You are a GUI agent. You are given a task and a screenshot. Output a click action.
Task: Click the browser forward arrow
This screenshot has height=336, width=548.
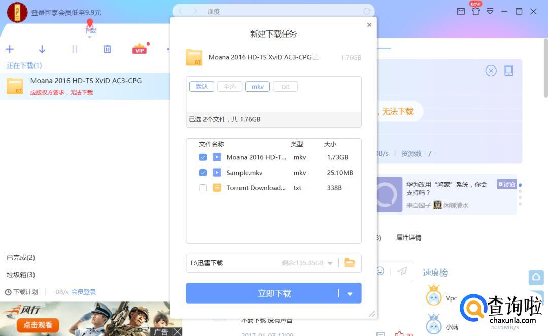pos(195,11)
